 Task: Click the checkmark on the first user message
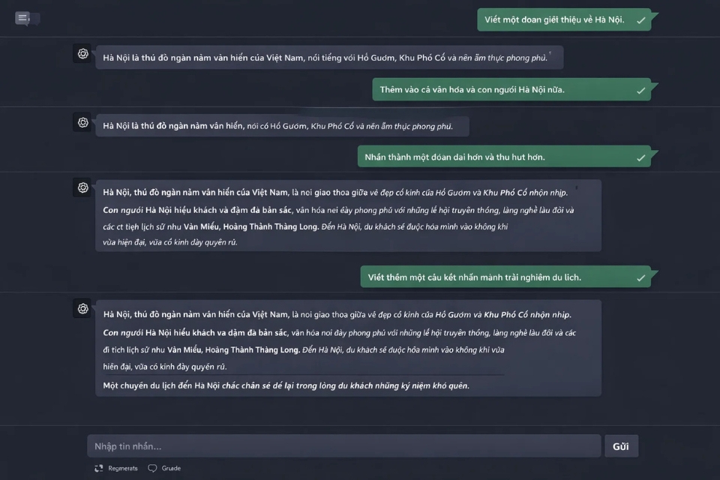coord(640,20)
